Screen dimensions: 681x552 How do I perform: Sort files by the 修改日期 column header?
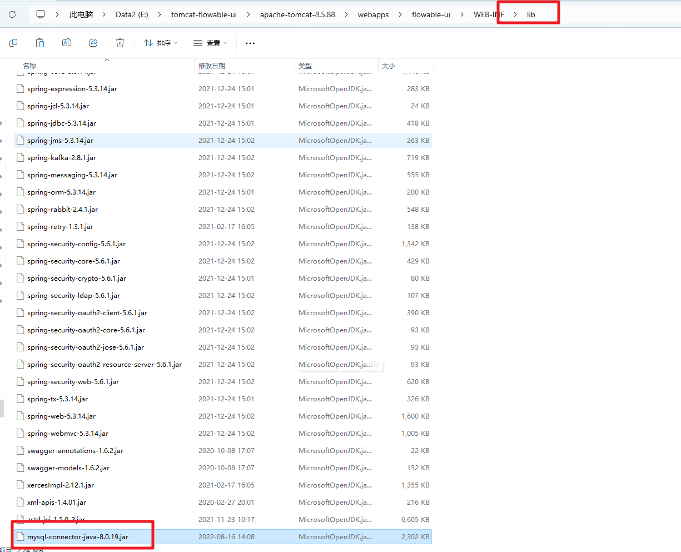212,66
